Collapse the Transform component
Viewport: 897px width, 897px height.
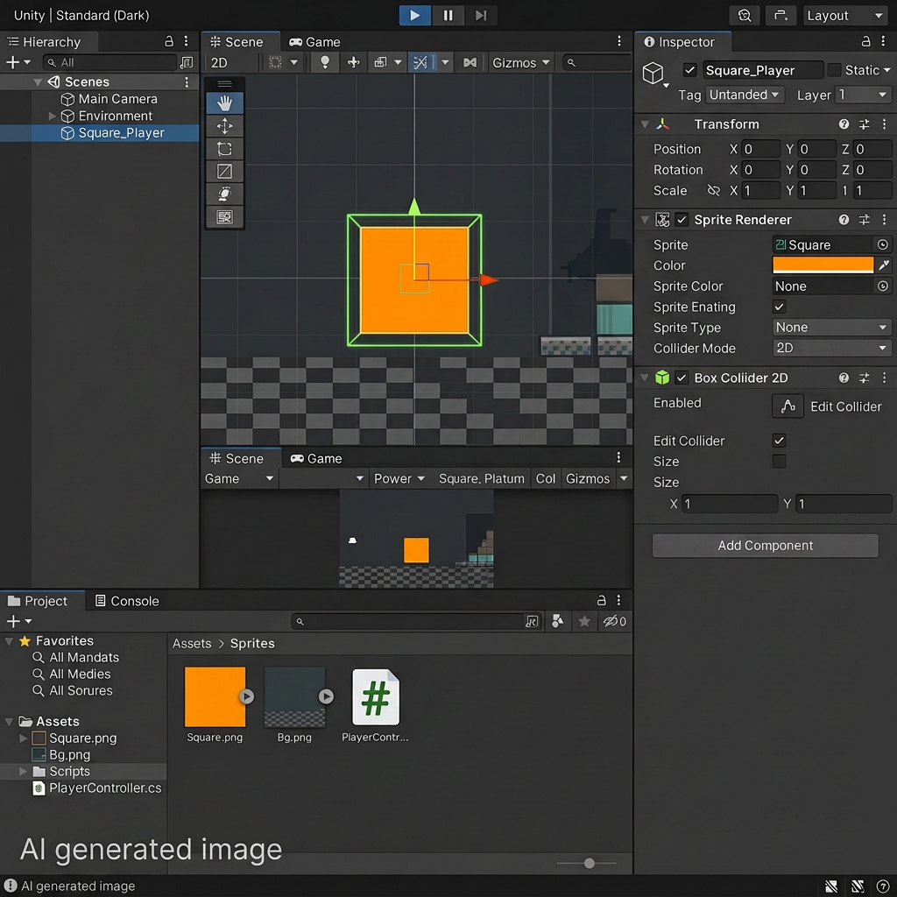(x=645, y=124)
